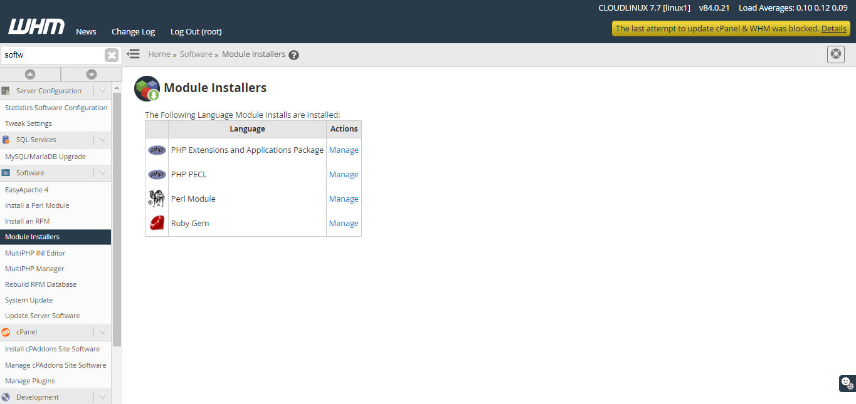Screen dimensions: 856x404
Task: Click the Module Installers header icon
Action: 147,88
